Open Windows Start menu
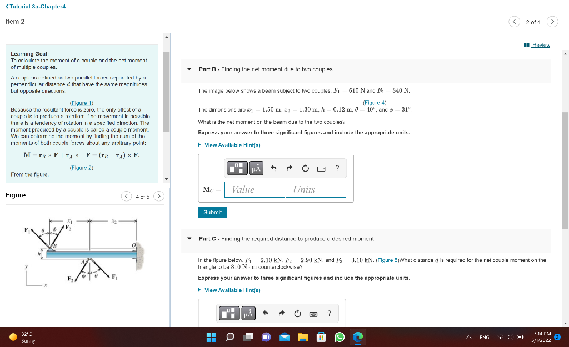This screenshot has height=347, width=569. click(x=211, y=337)
